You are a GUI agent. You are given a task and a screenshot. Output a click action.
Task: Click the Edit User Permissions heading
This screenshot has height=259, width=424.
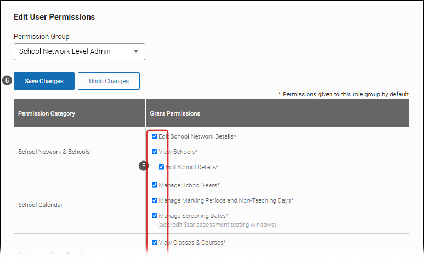(54, 17)
